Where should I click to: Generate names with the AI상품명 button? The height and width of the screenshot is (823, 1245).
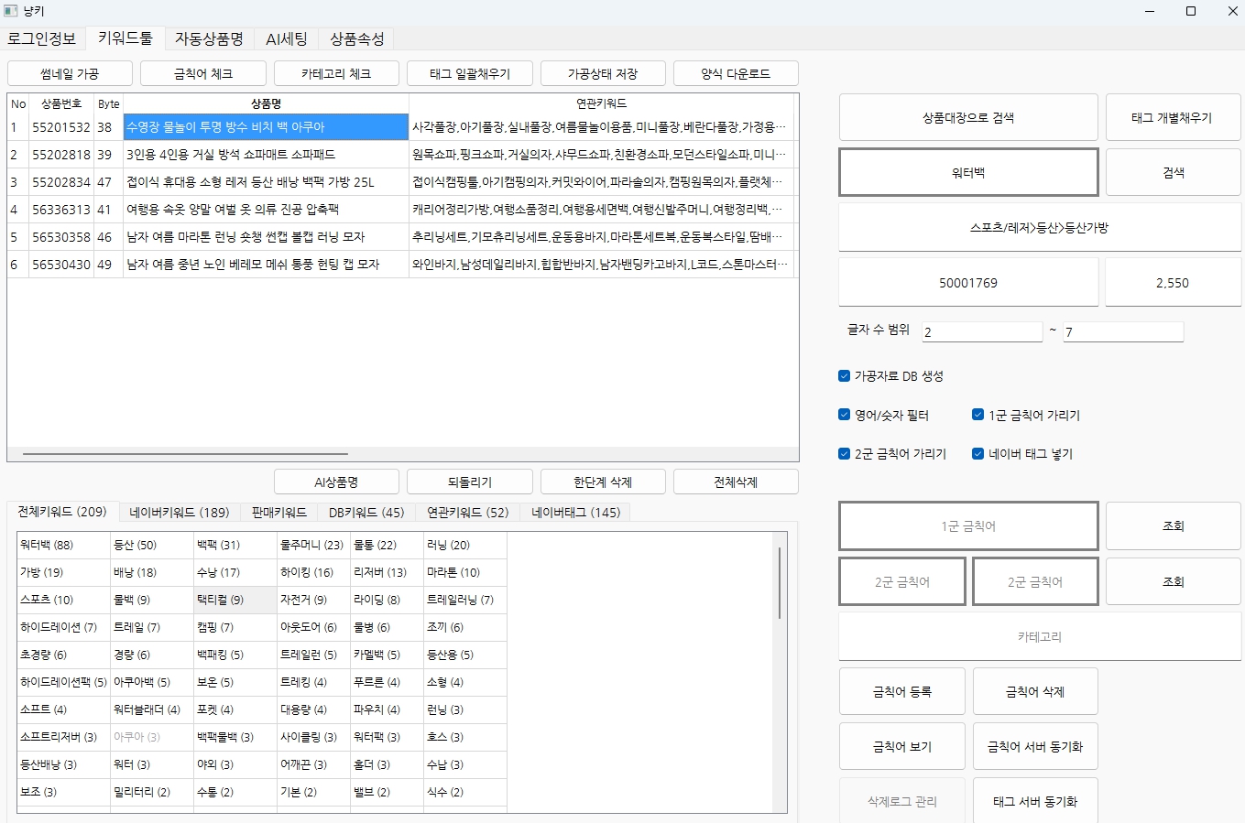[336, 481]
